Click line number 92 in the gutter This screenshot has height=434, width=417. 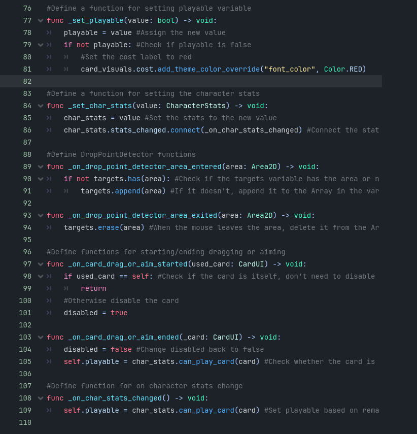(27, 203)
